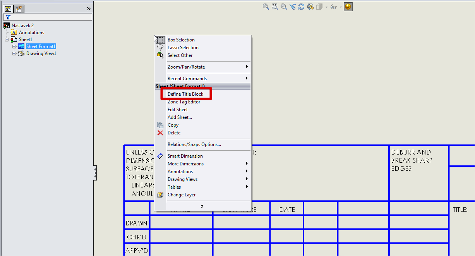Screen dimensions: 475x256
Task: Click the feature tree filter field
Action: [50, 17]
